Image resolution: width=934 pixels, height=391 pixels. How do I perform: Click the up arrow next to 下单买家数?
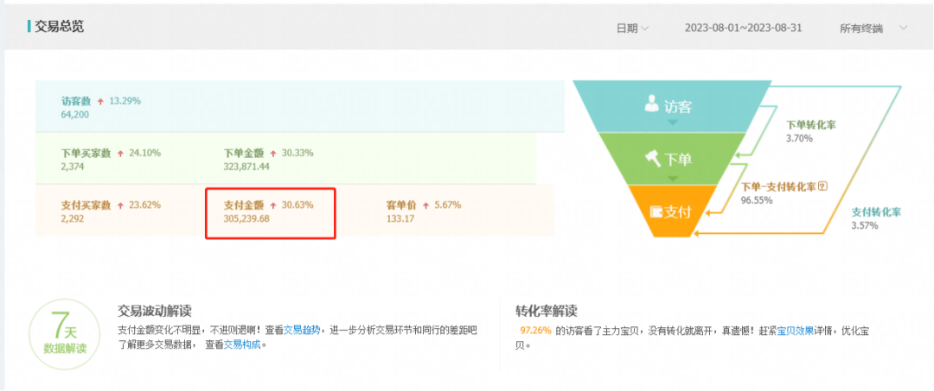(119, 153)
